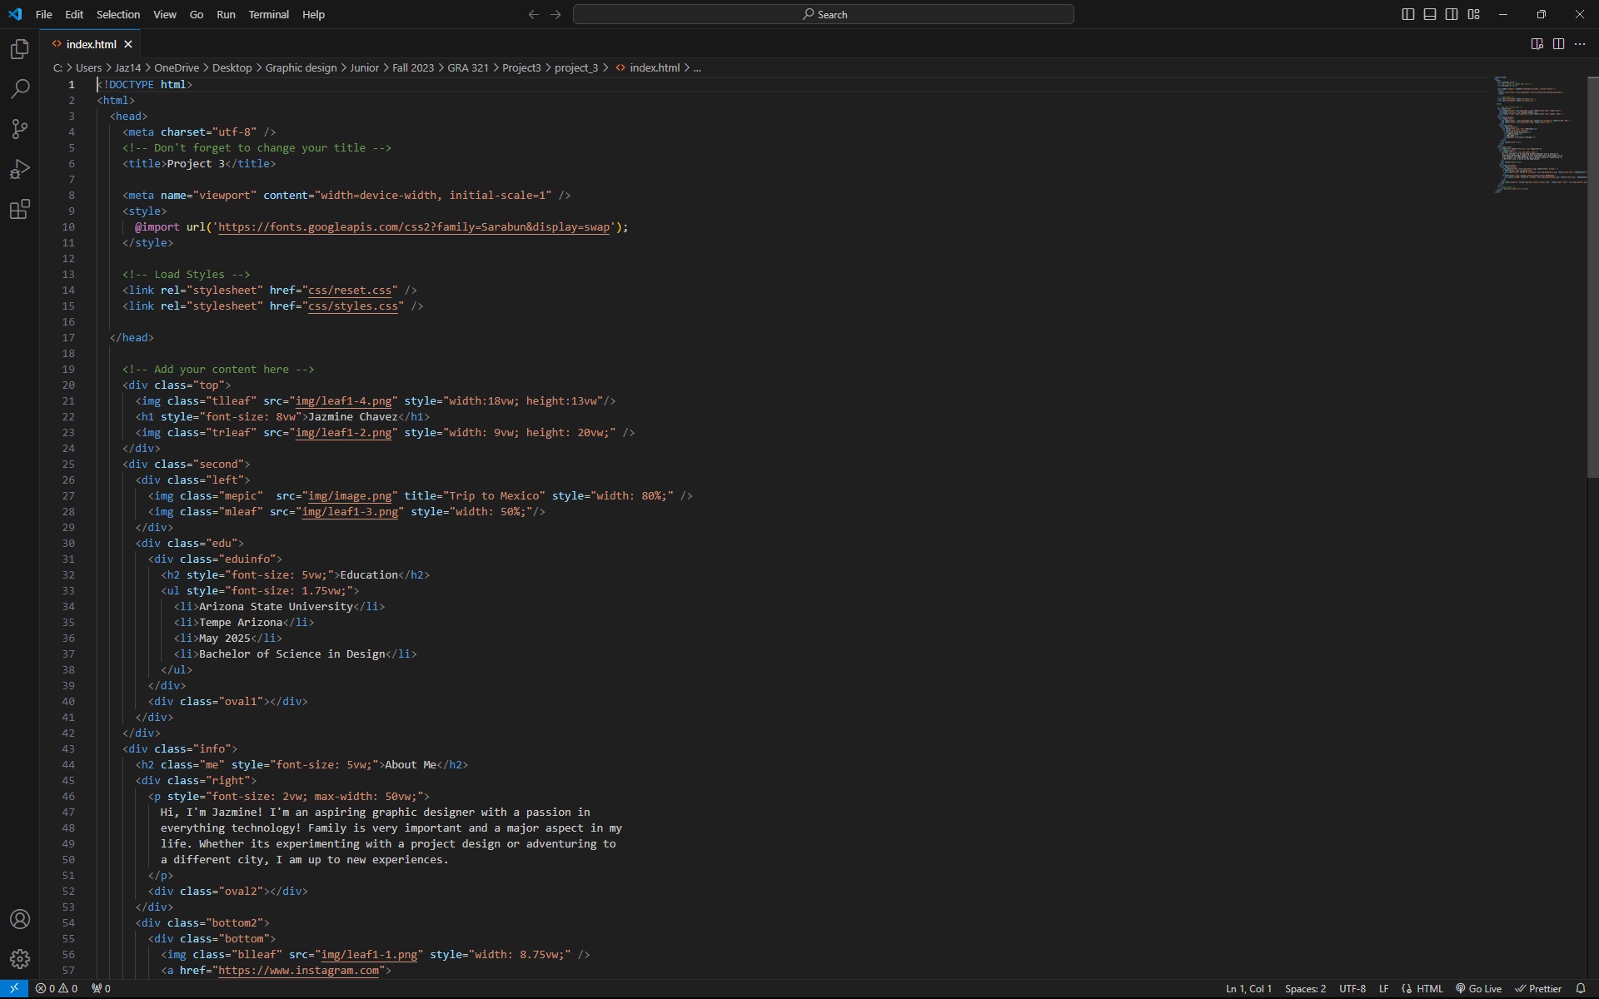Open the Source Control view
This screenshot has width=1599, height=999.
point(20,129)
